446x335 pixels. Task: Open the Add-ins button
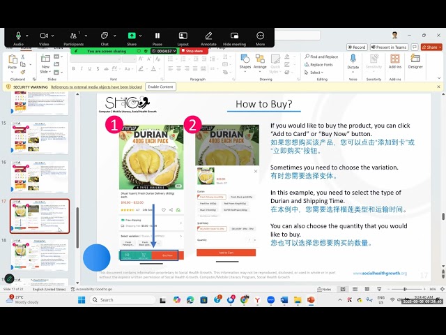coord(395,61)
